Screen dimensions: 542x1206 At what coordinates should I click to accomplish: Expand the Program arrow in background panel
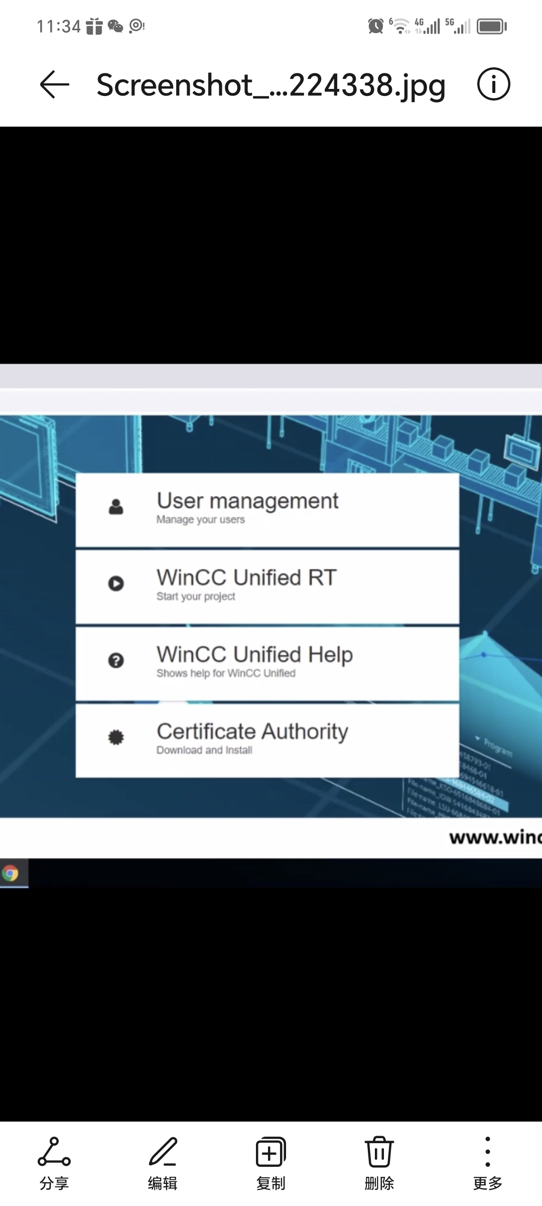(478, 739)
